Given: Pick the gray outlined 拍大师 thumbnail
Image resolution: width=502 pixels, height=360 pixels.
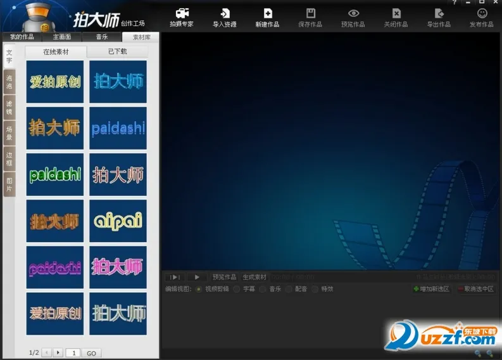Looking at the screenshot, I should click(x=118, y=314).
